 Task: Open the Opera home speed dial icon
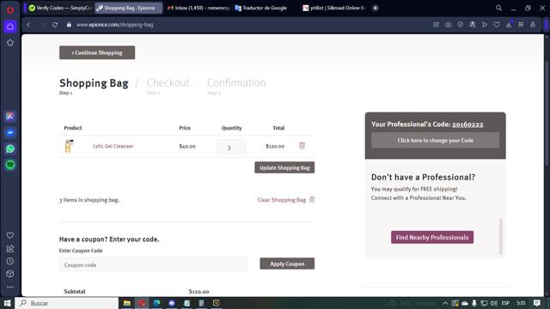click(x=10, y=27)
